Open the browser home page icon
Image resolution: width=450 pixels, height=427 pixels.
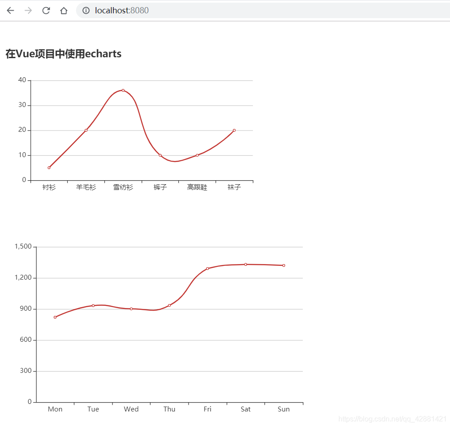tap(64, 11)
